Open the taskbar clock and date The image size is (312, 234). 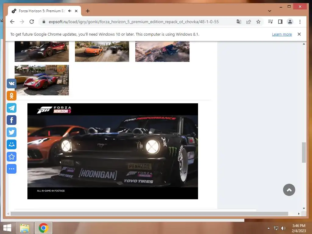click(299, 228)
